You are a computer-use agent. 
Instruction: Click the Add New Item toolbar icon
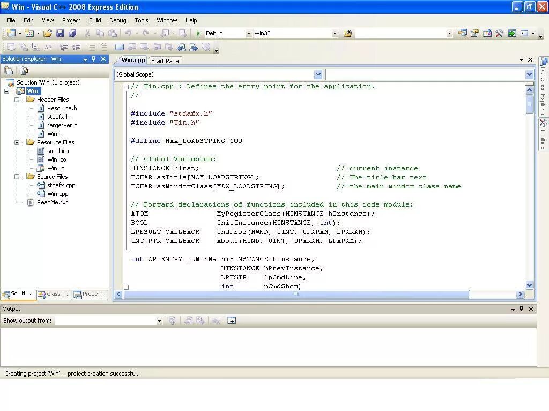pos(30,33)
